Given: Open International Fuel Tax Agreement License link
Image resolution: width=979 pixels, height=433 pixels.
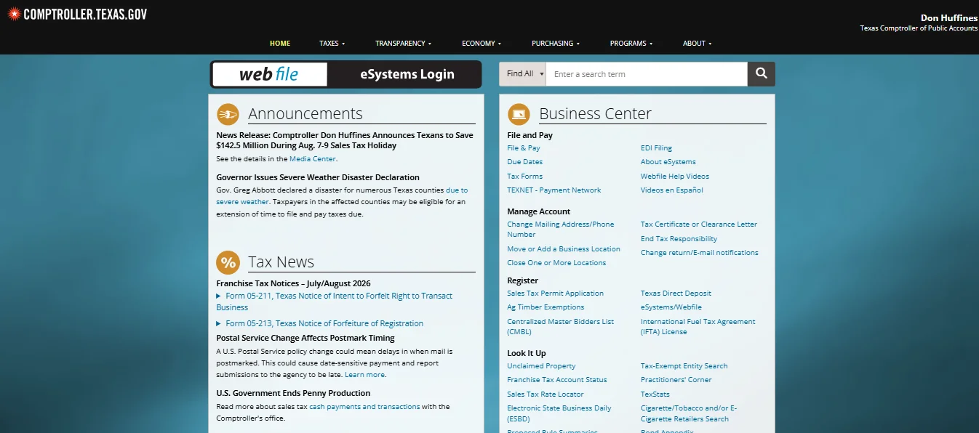Looking at the screenshot, I should pyautogui.click(x=698, y=327).
